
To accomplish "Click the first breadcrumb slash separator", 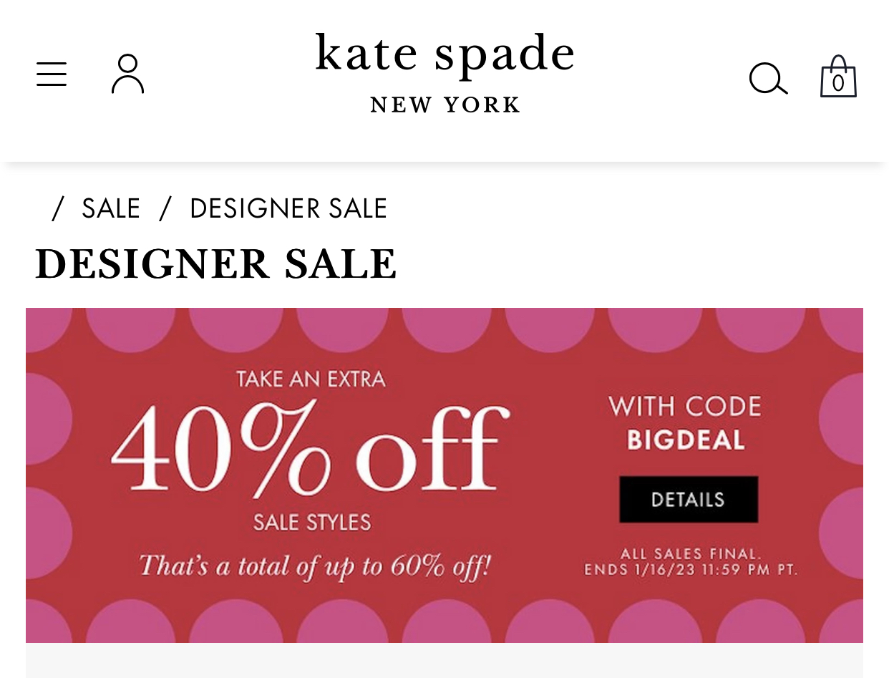I will pyautogui.click(x=57, y=208).
